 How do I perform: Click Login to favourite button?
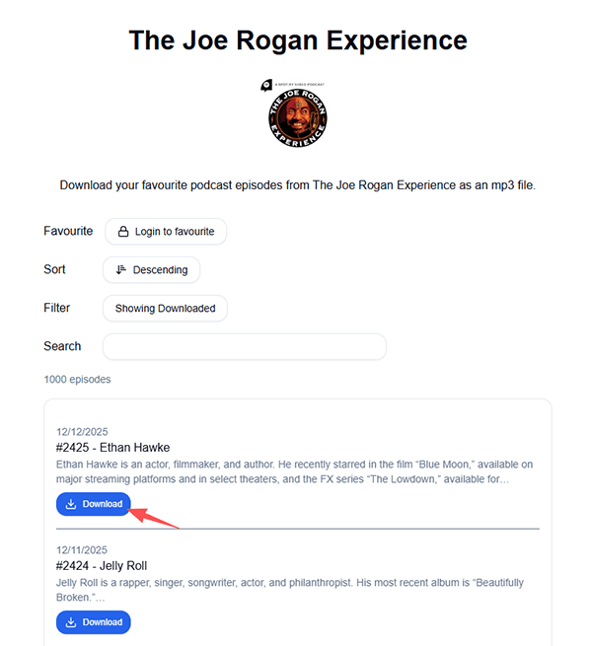coord(166,232)
